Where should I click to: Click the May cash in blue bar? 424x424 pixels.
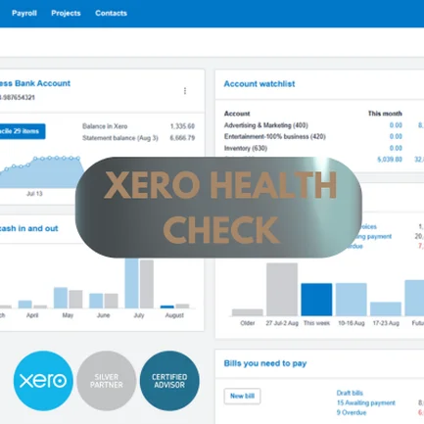[x=61, y=298]
